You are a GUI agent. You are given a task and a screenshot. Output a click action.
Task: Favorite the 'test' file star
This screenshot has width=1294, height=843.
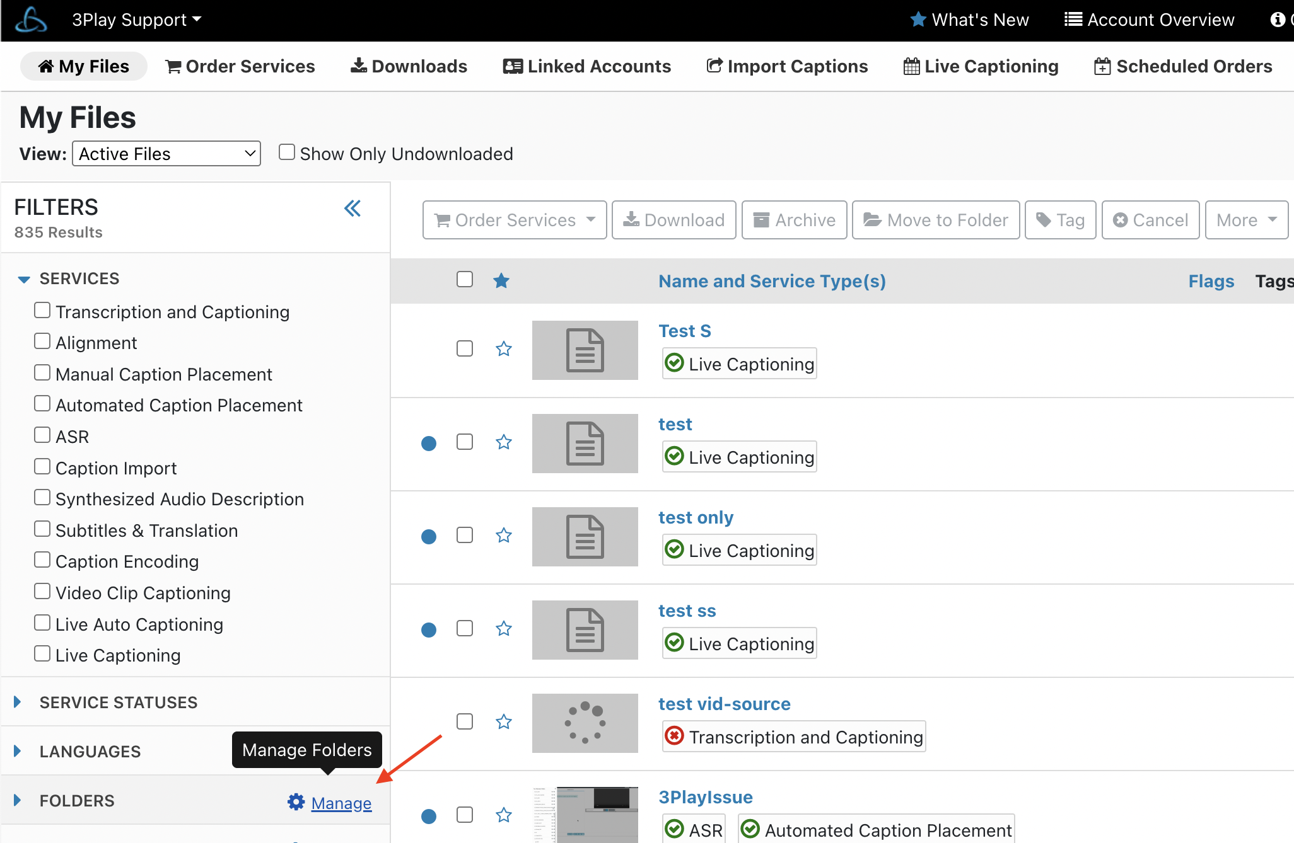[503, 442]
